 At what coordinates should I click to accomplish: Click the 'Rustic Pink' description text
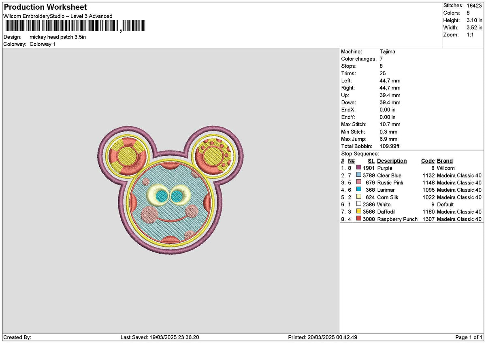[390, 182]
